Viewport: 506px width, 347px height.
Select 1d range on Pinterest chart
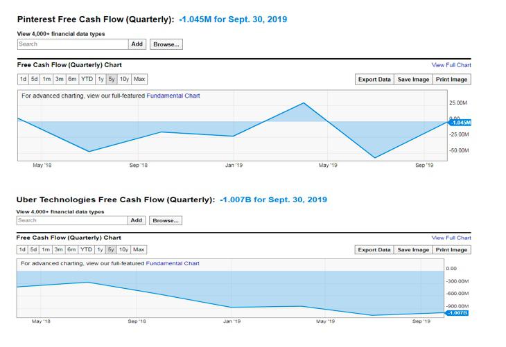point(23,79)
